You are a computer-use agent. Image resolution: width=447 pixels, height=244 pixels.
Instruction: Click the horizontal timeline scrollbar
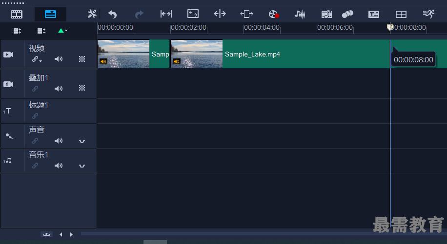coord(264,234)
